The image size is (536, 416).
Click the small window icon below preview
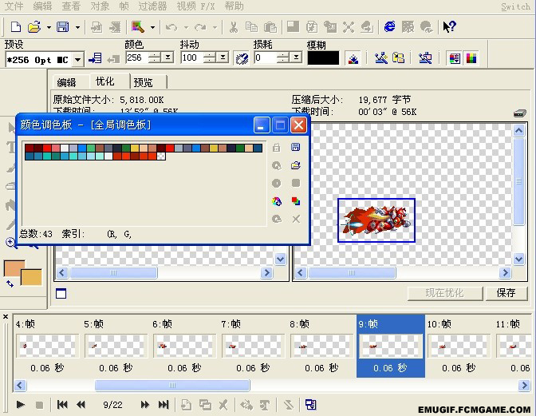click(x=61, y=294)
